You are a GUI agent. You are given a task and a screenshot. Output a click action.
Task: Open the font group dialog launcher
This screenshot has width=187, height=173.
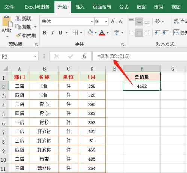pyautogui.click(x=123, y=44)
